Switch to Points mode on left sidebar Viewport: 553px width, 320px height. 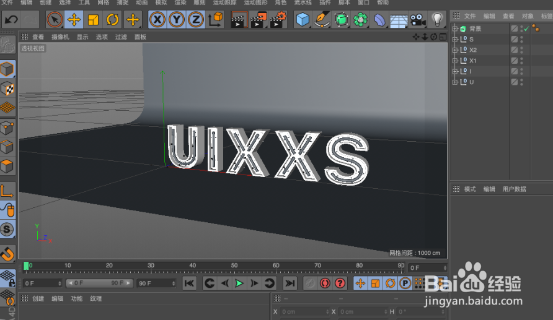(x=7, y=128)
